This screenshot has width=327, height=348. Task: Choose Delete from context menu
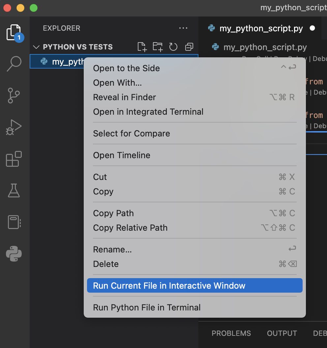195,264
